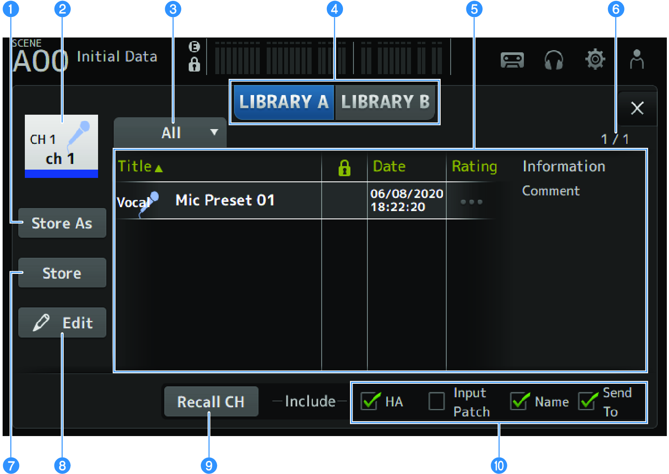Sort presets by Date column
This screenshot has width=669, height=474.
(x=389, y=167)
